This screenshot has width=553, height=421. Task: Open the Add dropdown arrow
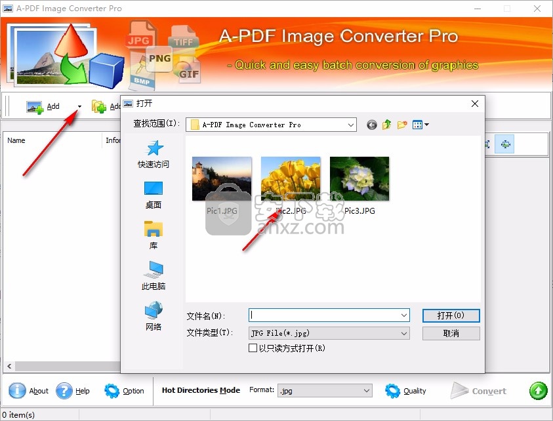coord(80,106)
